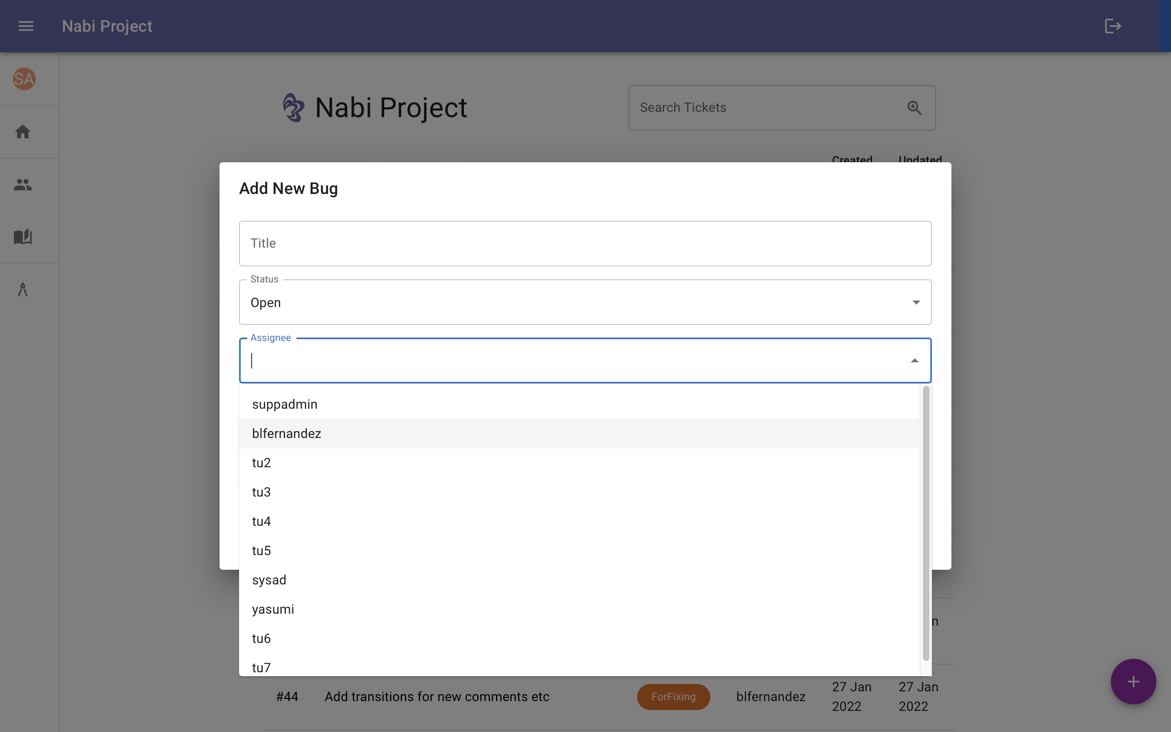Click the search magnifier icon

tap(914, 107)
